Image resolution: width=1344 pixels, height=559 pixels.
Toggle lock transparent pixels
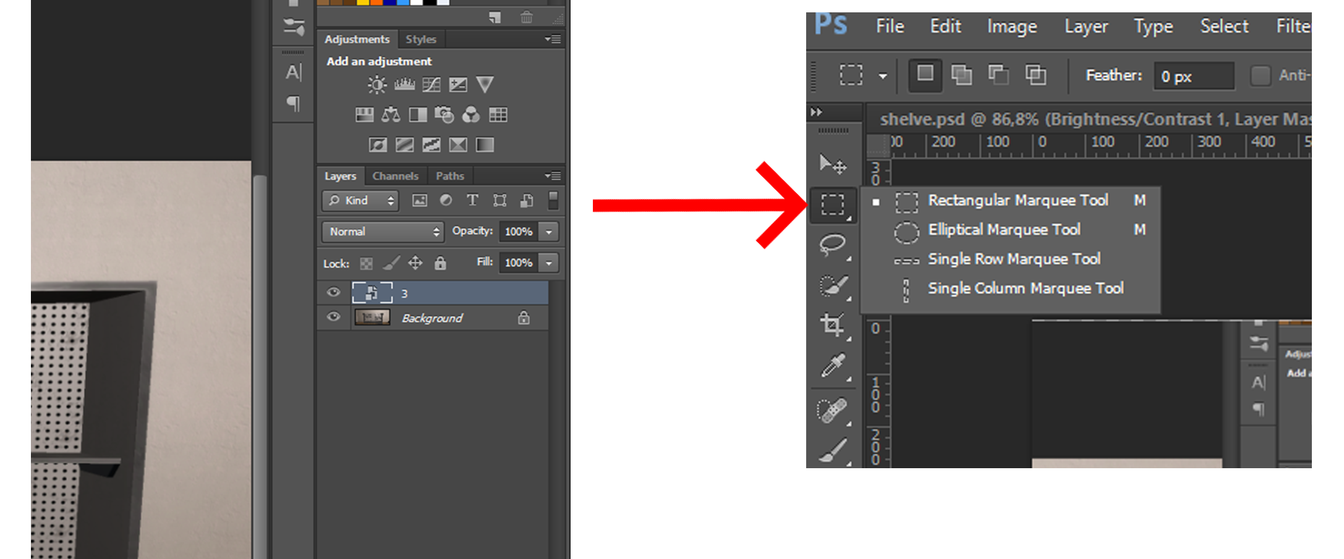click(x=367, y=263)
